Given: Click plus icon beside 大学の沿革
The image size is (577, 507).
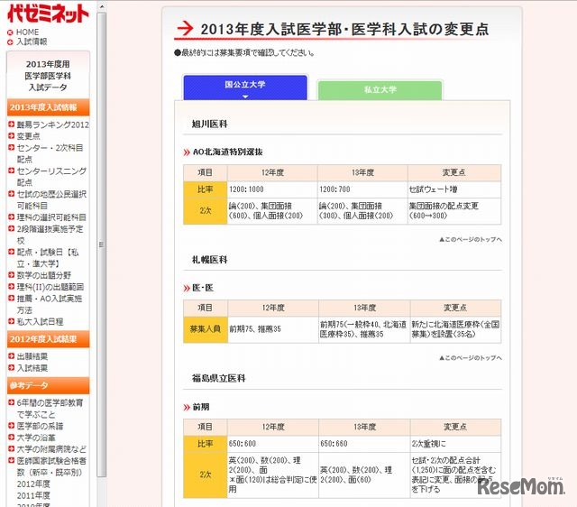Looking at the screenshot, I should tap(12, 437).
